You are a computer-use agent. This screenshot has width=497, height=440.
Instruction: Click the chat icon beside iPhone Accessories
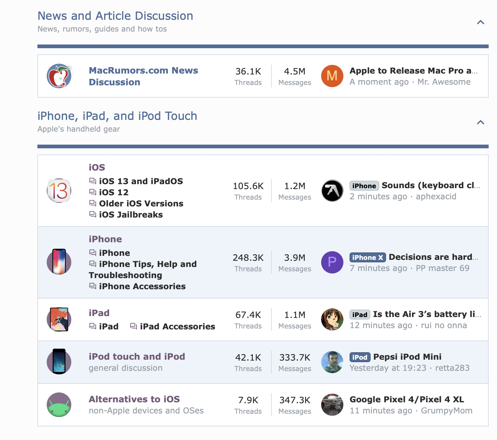point(93,286)
